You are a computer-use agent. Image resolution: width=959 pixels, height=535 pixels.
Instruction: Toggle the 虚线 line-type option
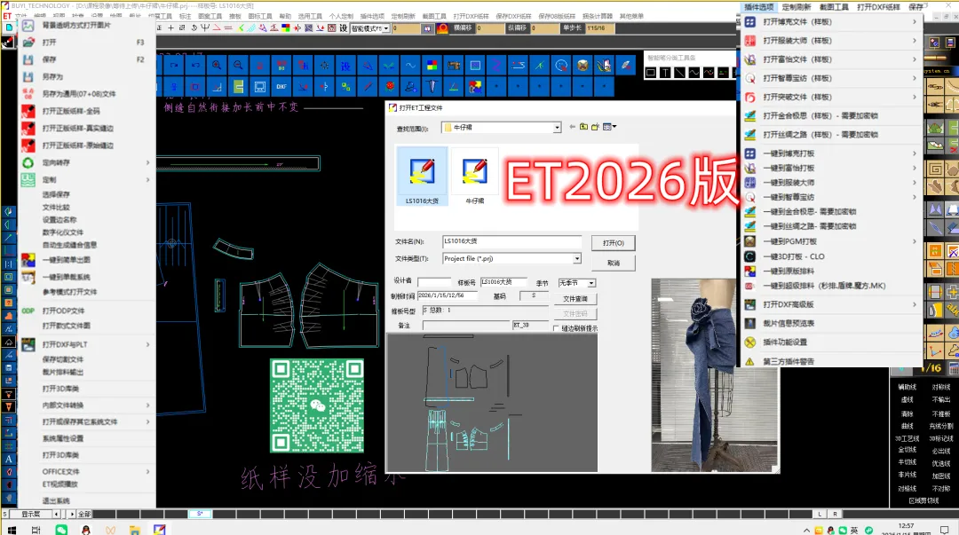click(x=907, y=400)
